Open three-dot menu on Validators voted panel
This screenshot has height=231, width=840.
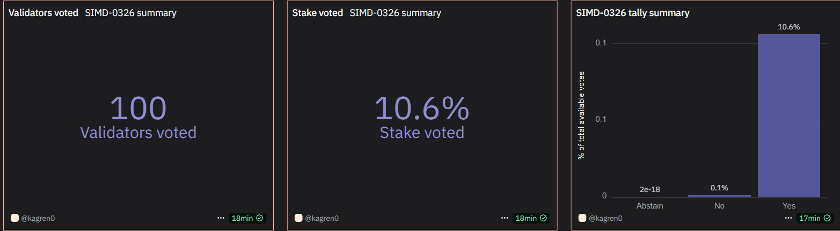pos(221,218)
